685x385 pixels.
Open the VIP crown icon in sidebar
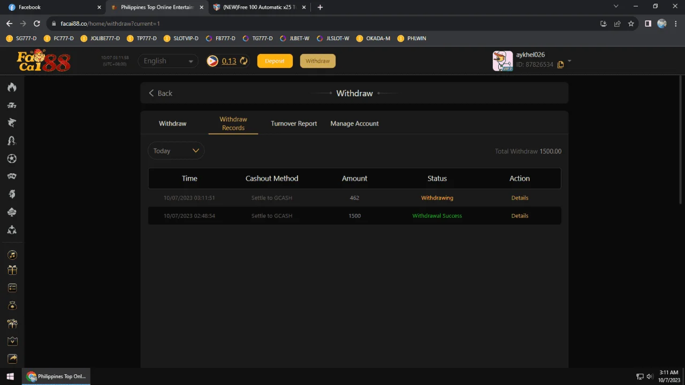point(12,341)
